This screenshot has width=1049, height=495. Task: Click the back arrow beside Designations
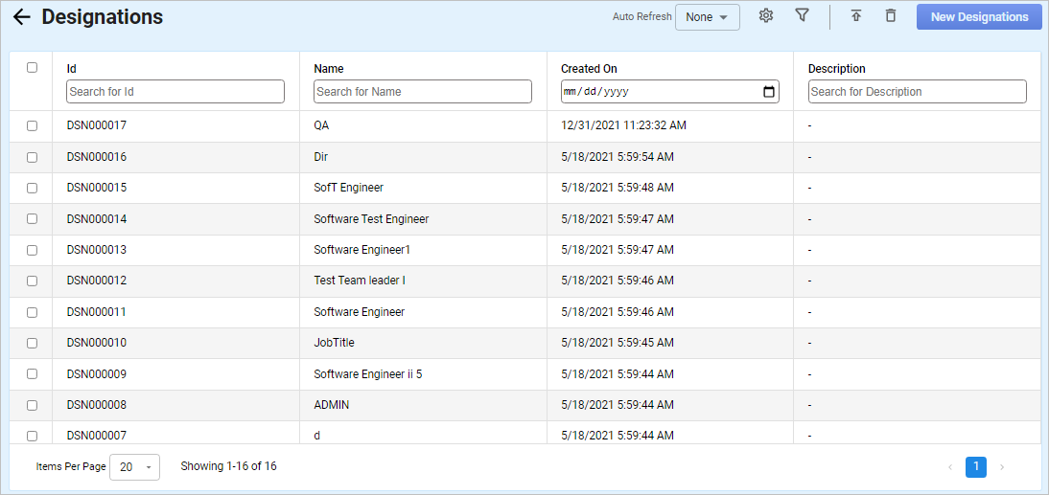21,17
